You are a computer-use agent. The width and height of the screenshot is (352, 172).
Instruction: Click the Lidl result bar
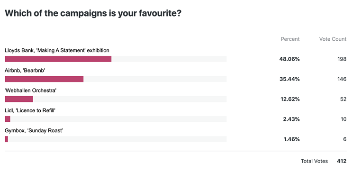point(116,119)
